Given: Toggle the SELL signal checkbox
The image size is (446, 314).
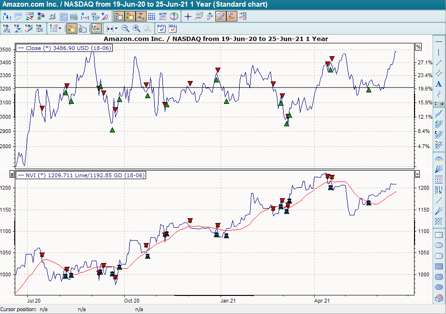Looking at the screenshot, I should click(172, 28).
